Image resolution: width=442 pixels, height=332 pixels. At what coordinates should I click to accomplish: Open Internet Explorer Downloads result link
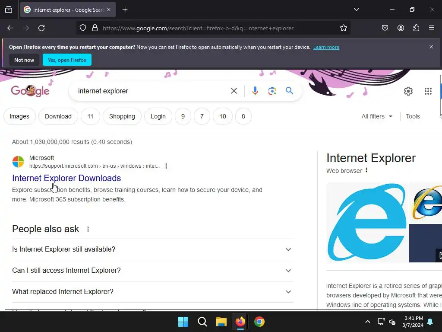(66, 178)
